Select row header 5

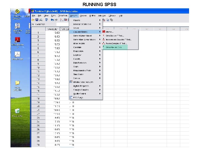pos(38,48)
